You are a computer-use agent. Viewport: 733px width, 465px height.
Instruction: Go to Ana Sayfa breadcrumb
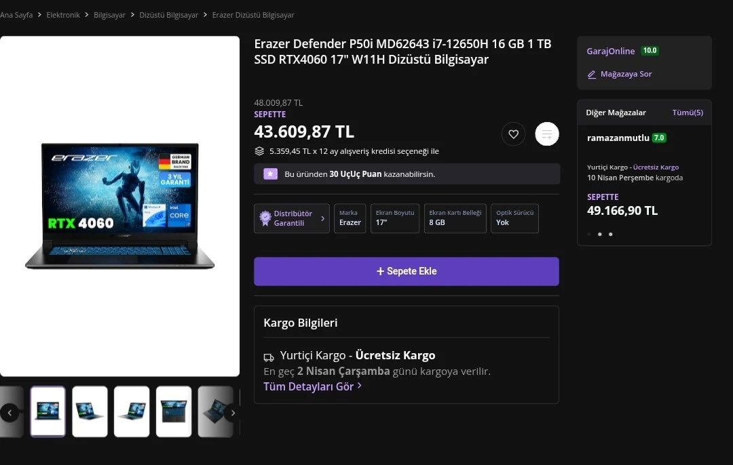tap(16, 15)
